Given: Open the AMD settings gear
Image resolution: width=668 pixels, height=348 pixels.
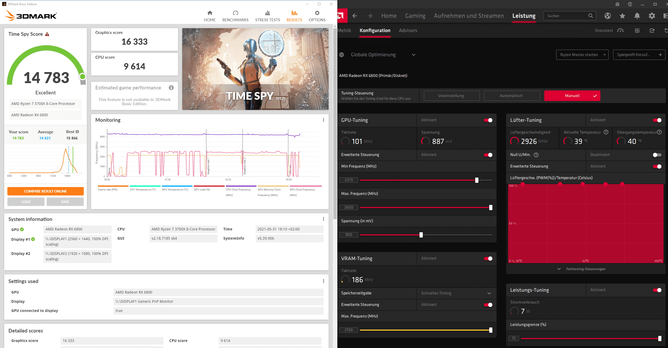Looking at the screenshot, I should coord(652,16).
